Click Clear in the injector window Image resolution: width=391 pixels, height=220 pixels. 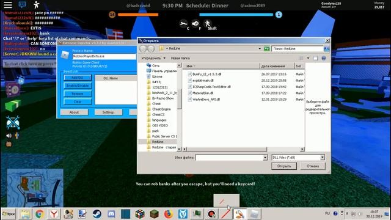pos(78,101)
